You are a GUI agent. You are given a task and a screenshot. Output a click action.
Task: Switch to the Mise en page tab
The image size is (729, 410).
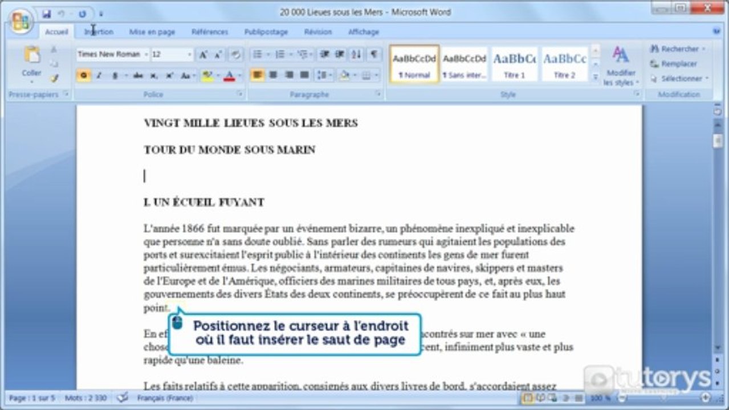[x=152, y=32]
